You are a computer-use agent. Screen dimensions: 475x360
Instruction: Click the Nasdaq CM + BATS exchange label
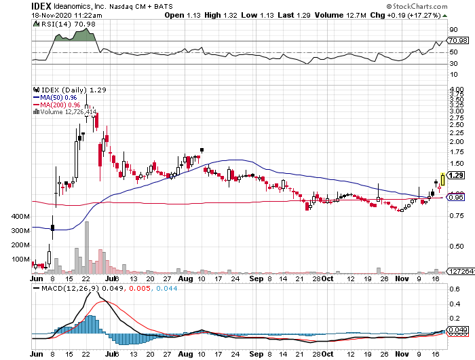click(141, 6)
